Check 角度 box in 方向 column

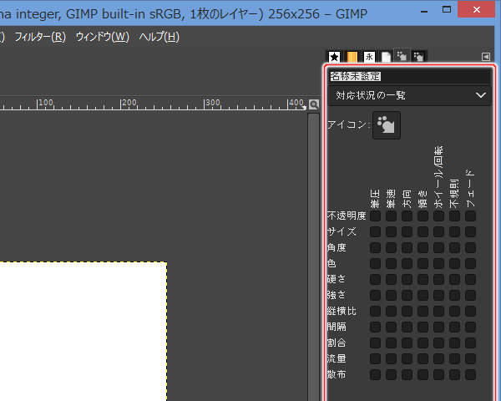[x=407, y=247]
